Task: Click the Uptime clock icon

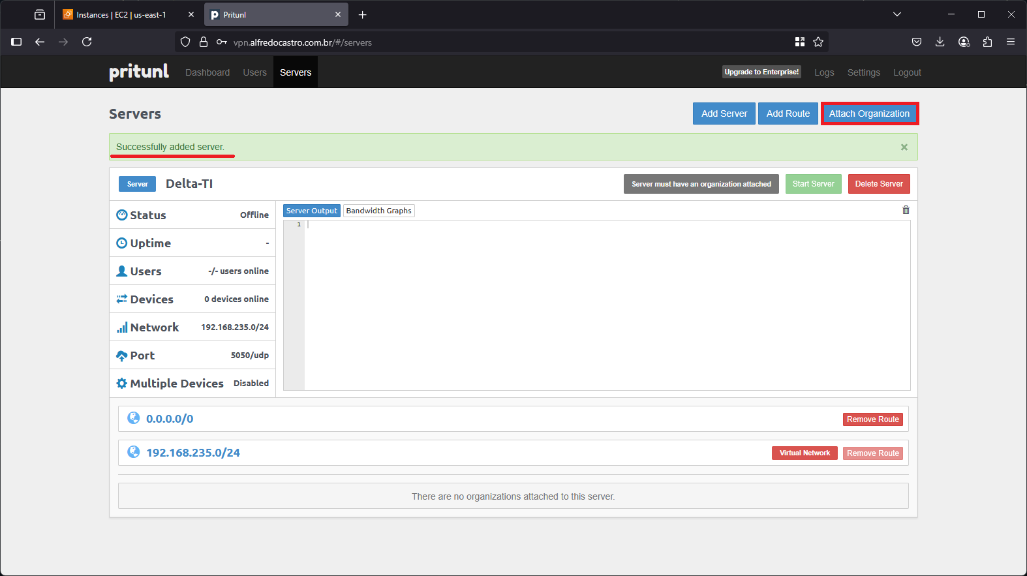Action: point(121,243)
